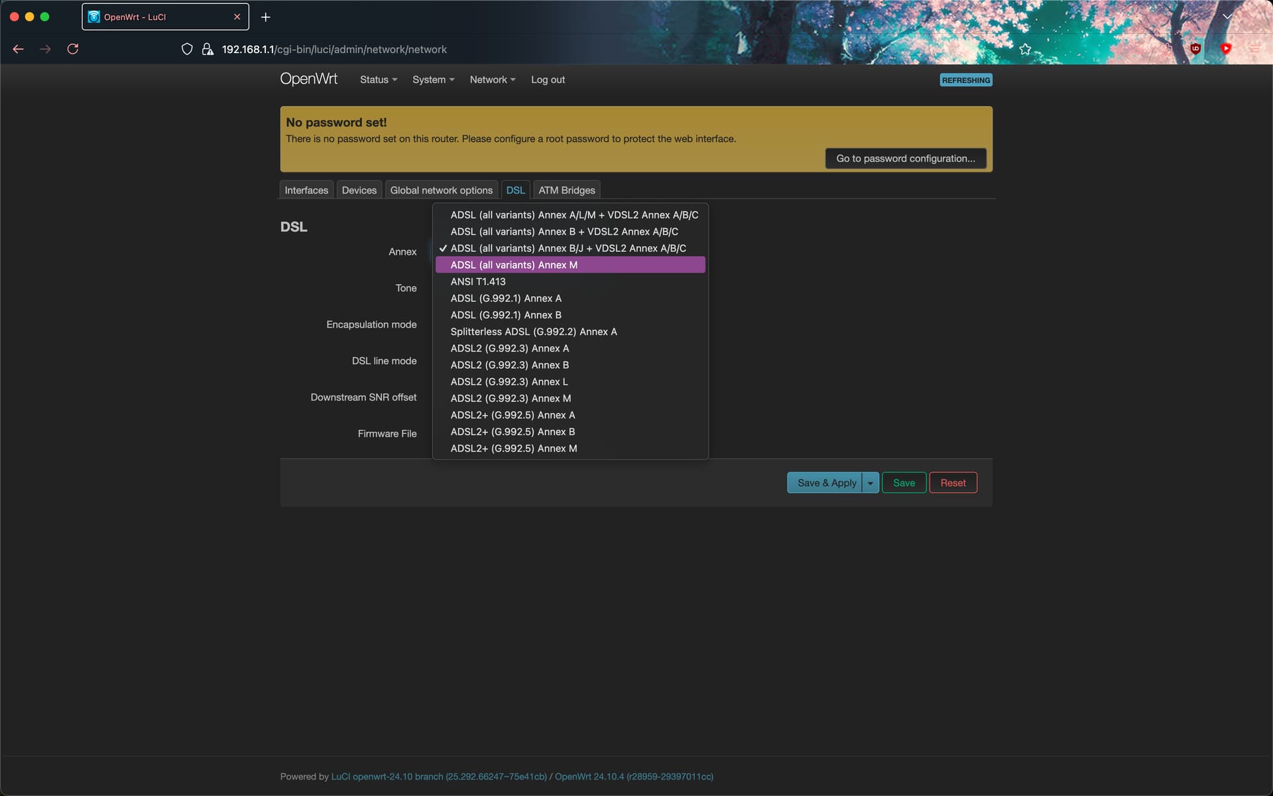Click the red Reset button
The width and height of the screenshot is (1273, 796).
click(x=952, y=483)
